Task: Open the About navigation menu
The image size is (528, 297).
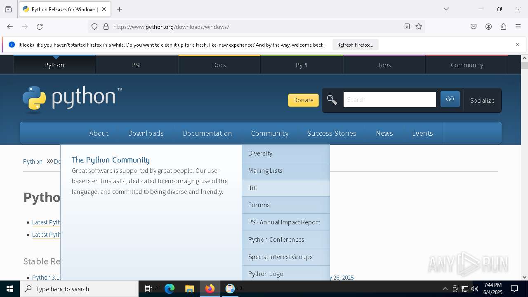Action: pos(99,133)
